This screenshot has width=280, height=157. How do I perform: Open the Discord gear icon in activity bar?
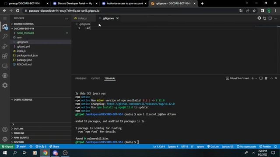pyautogui.click(x=5, y=85)
